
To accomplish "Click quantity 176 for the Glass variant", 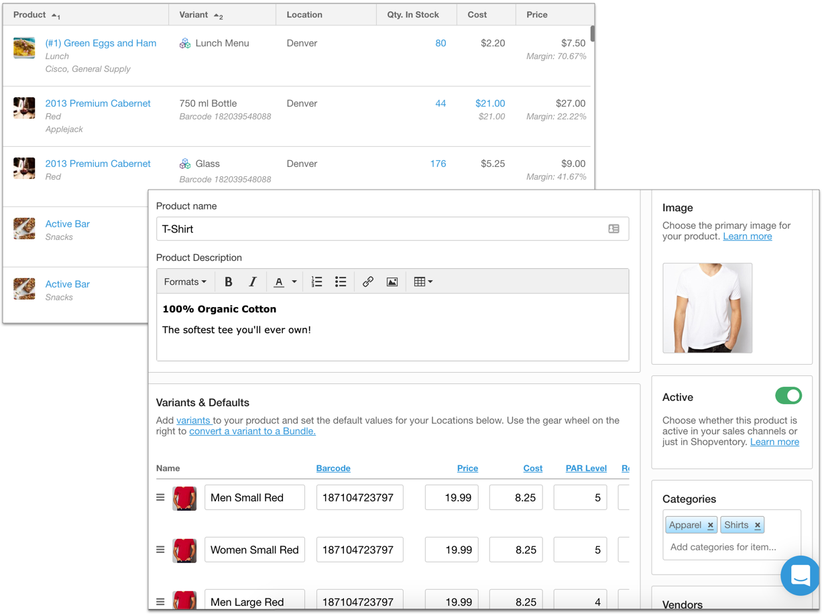I will (438, 164).
